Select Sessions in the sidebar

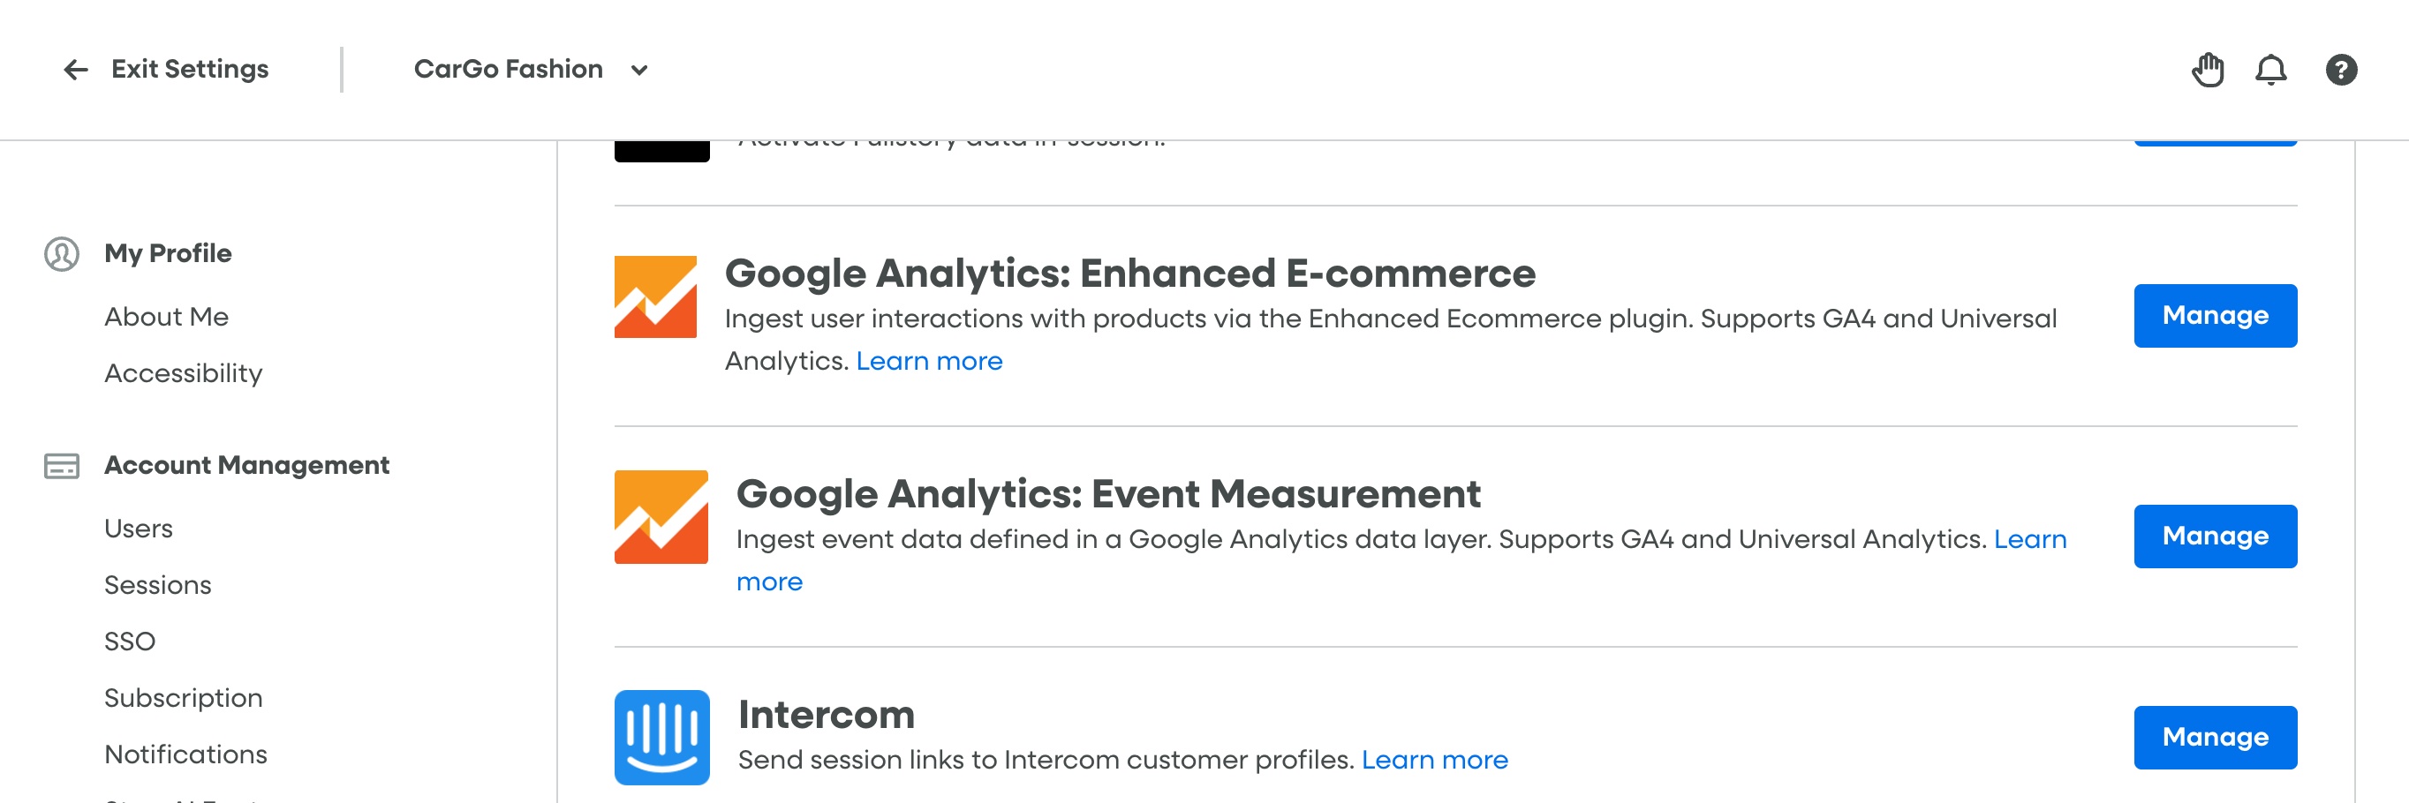[158, 585]
